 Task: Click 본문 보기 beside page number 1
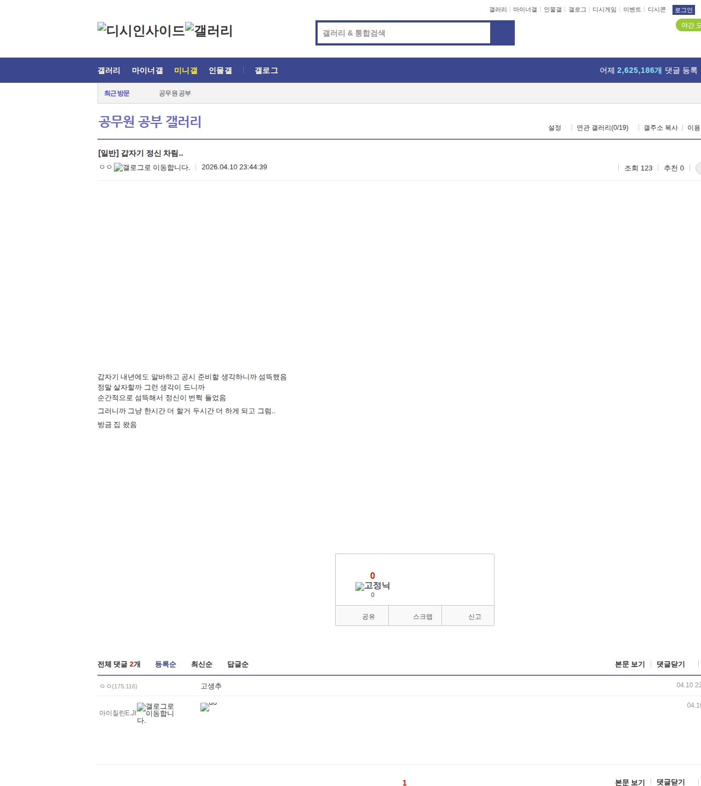tap(630, 782)
